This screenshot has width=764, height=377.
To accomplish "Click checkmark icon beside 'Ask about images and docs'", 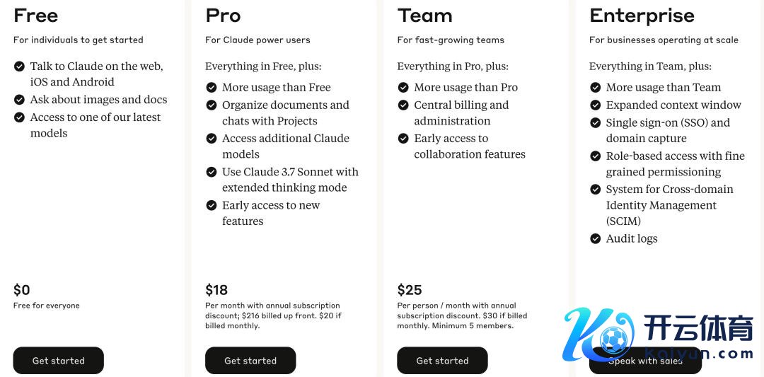I will 20,100.
